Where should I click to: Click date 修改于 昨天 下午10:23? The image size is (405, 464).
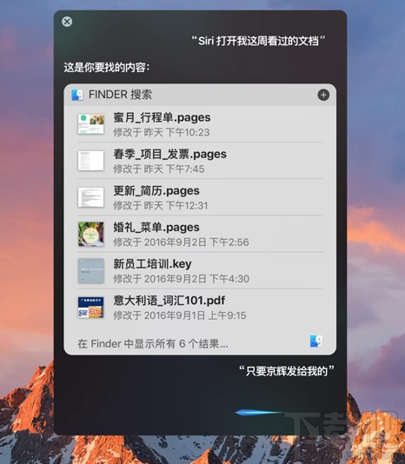162,132
